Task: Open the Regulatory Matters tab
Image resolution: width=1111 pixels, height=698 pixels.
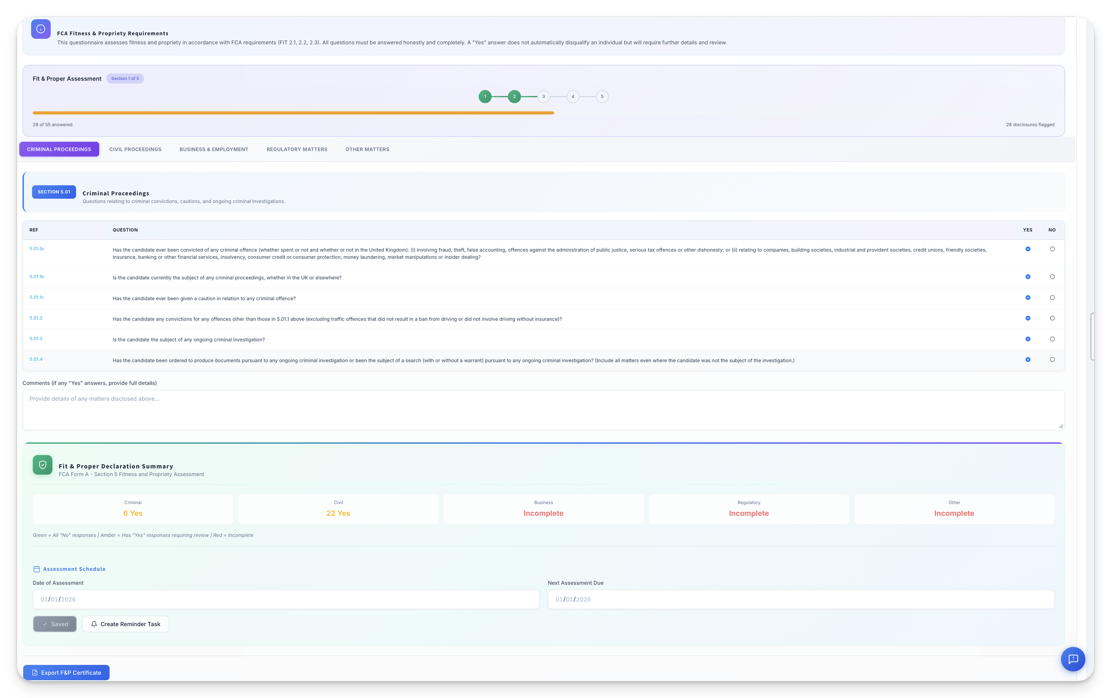Action: click(297, 149)
